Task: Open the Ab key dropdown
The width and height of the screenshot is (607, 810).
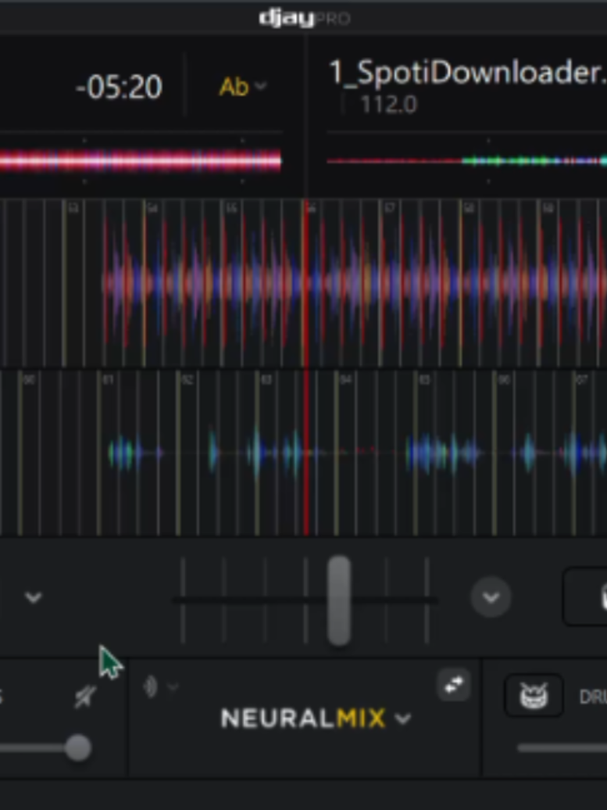Action: click(243, 86)
